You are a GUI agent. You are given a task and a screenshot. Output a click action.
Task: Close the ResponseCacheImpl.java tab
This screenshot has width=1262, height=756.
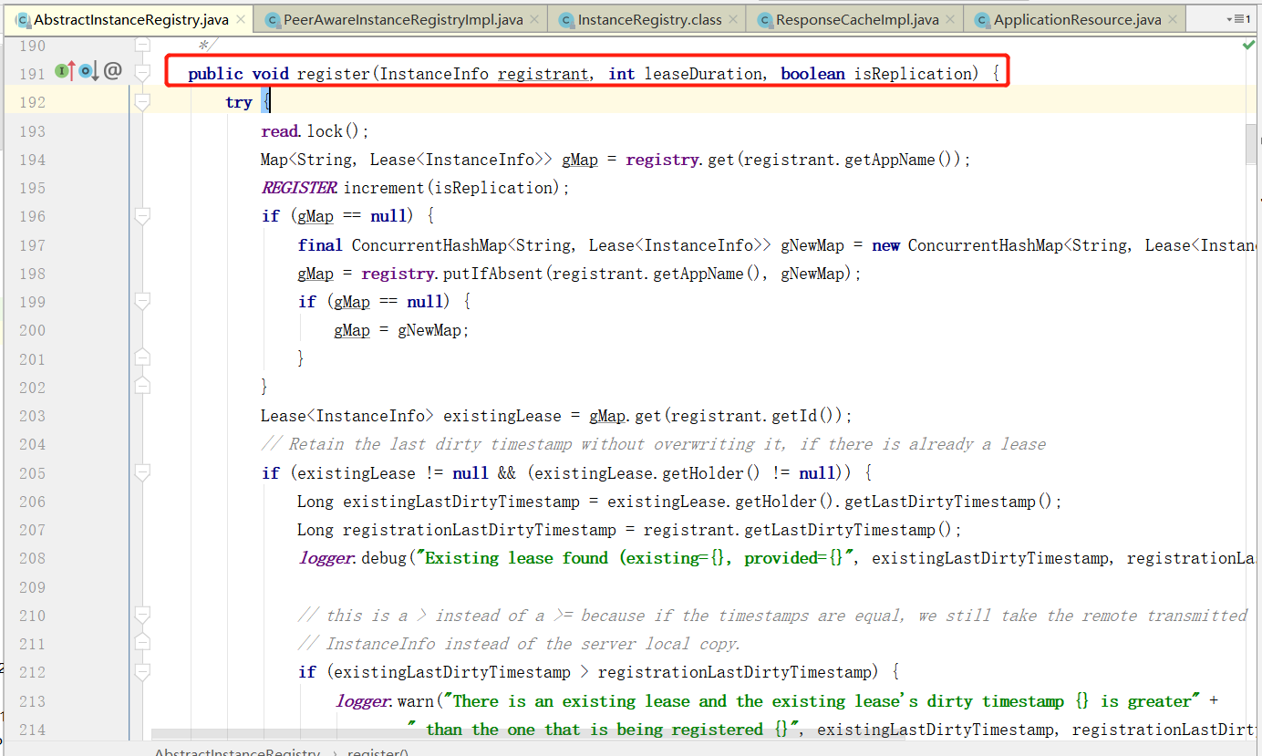tap(951, 19)
